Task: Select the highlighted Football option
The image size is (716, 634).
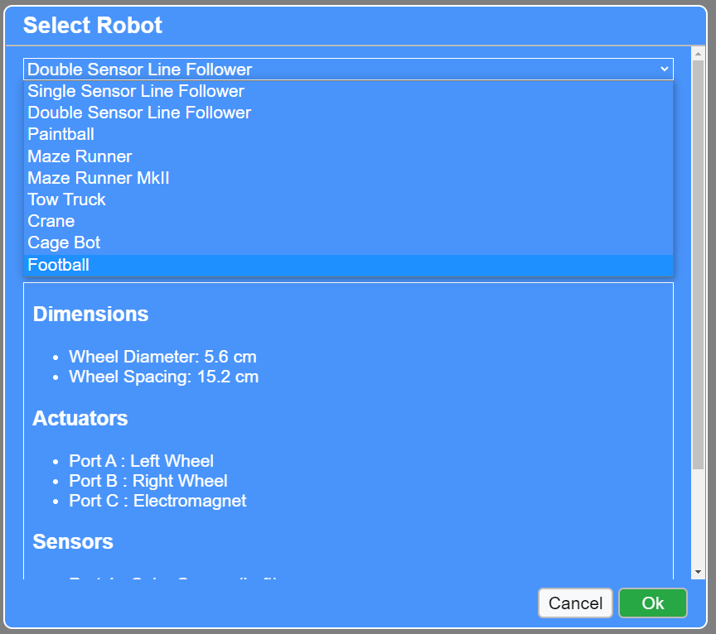Action: pyautogui.click(x=58, y=265)
